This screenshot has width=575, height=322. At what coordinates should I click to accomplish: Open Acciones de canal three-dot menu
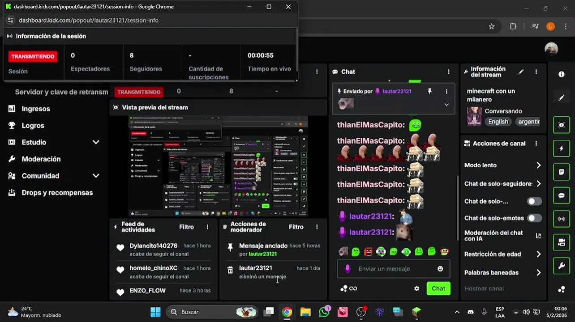[x=536, y=144]
